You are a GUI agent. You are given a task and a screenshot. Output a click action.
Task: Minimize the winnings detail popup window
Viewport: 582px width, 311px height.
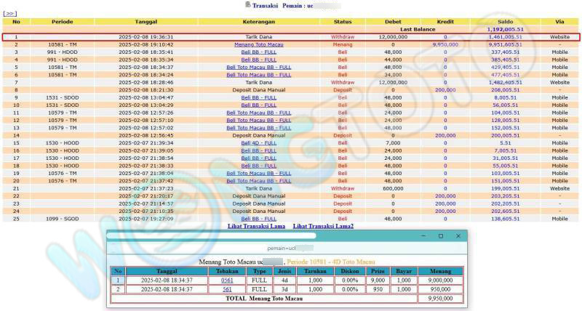(x=423, y=236)
